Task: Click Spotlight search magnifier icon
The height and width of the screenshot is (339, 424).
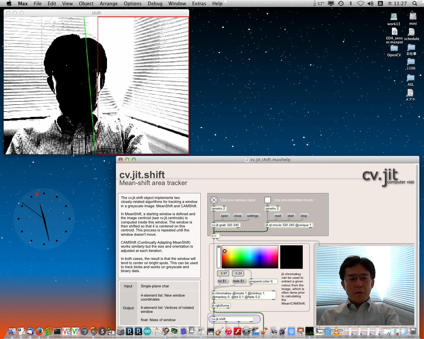Action: tap(415, 4)
